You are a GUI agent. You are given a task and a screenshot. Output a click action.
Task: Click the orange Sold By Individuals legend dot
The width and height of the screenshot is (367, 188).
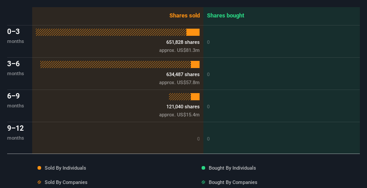pos(39,168)
